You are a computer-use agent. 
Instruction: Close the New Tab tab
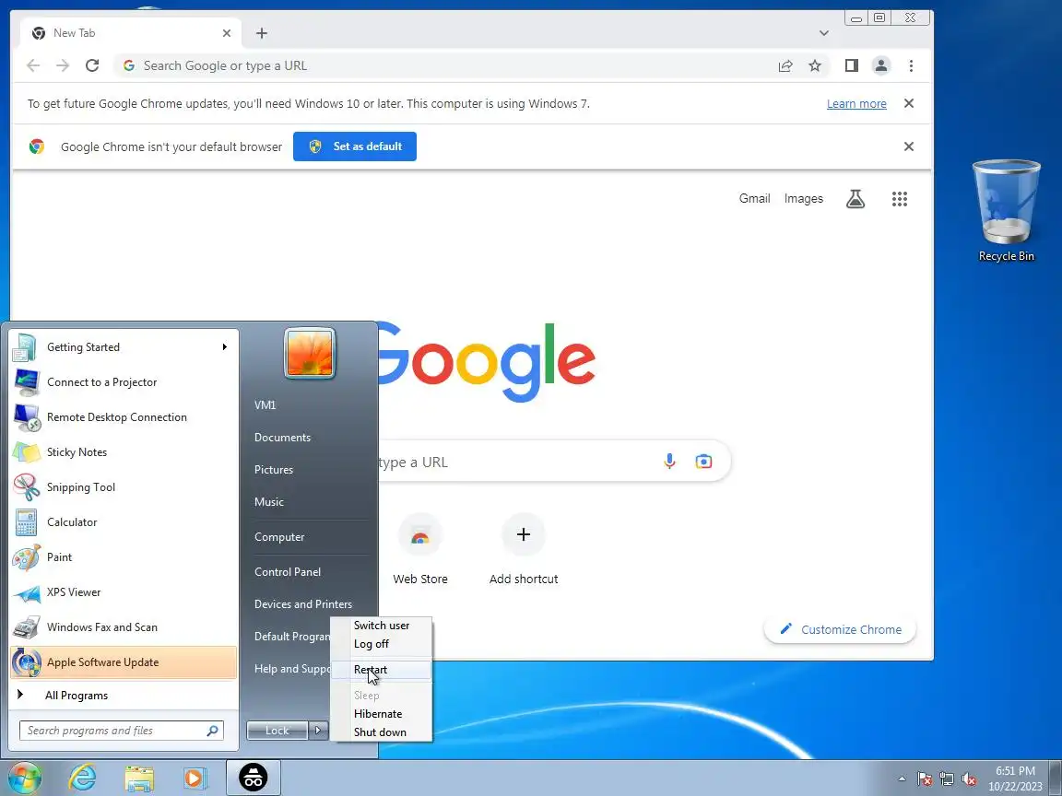(x=227, y=33)
